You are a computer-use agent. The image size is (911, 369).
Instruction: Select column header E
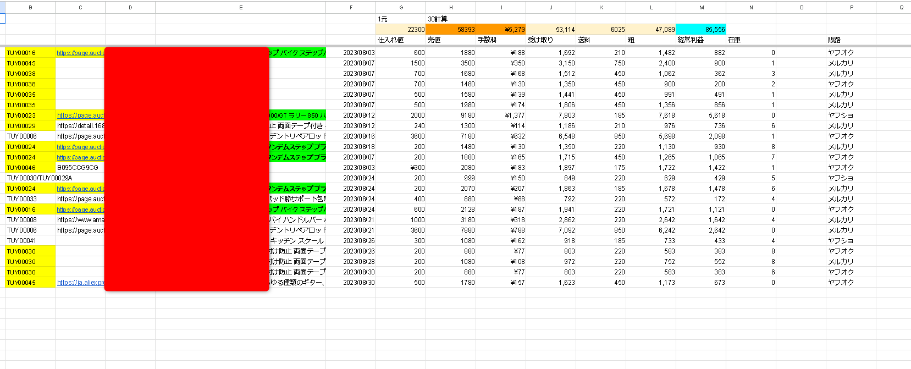click(x=241, y=8)
